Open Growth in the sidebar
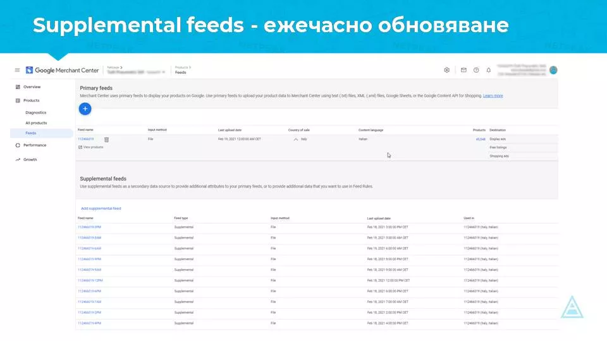The height and width of the screenshot is (341, 607). [x=30, y=160]
